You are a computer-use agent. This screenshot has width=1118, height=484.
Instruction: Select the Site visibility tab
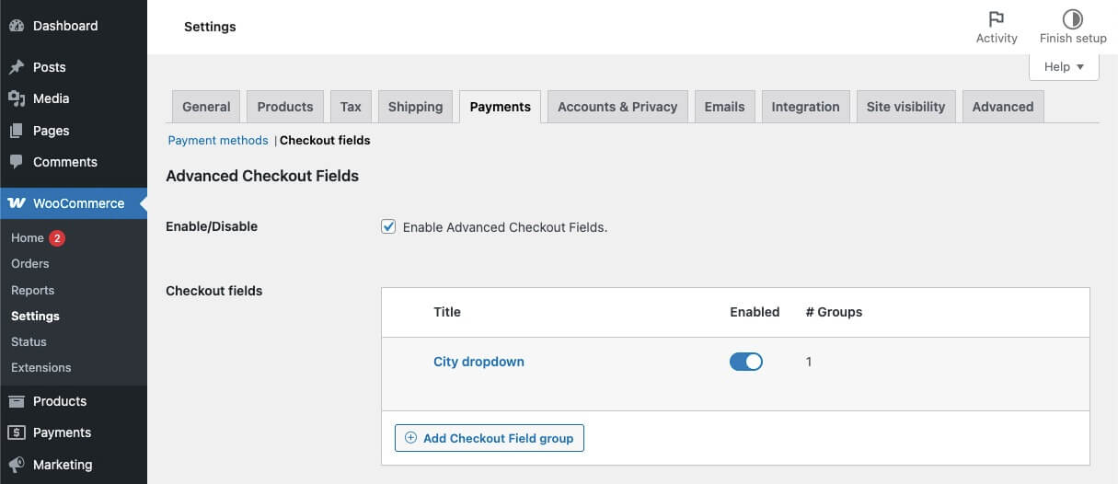[x=905, y=107]
